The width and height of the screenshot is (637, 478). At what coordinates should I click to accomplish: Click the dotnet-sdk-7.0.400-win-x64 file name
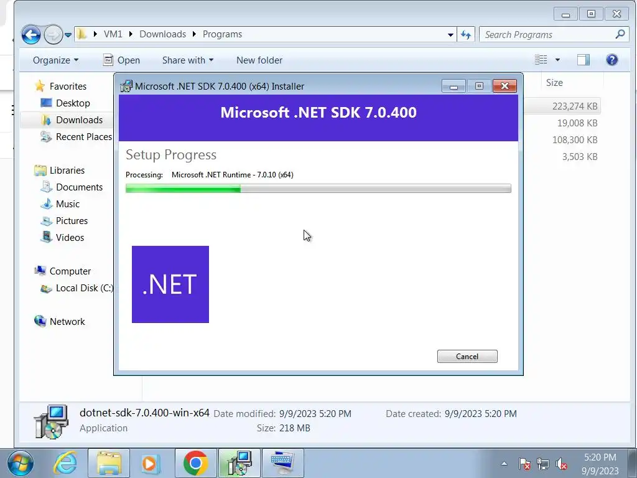(x=144, y=413)
